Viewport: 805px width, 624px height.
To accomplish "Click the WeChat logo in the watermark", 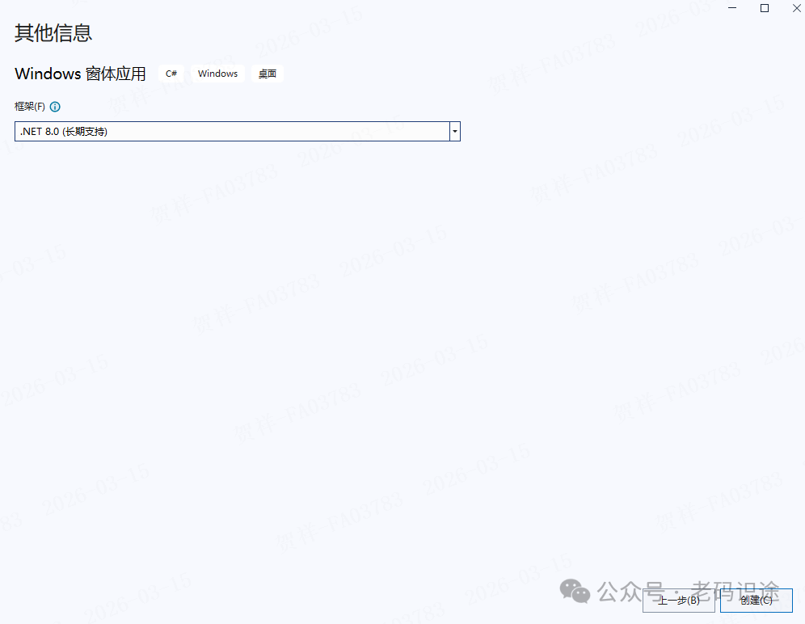I will pos(580,592).
